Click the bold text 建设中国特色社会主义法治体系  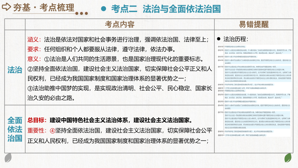click(89, 120)
